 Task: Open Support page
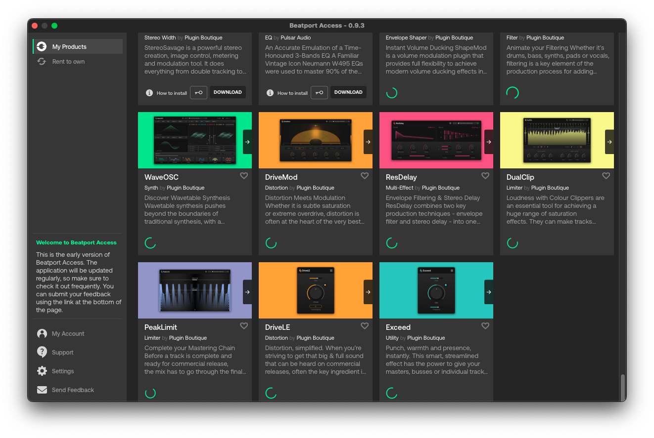(62, 353)
